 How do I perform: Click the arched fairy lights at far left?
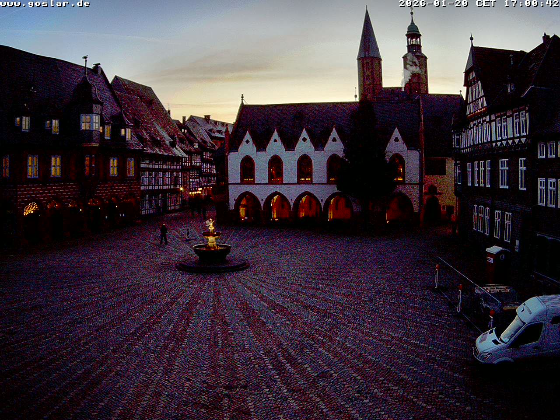31,209
